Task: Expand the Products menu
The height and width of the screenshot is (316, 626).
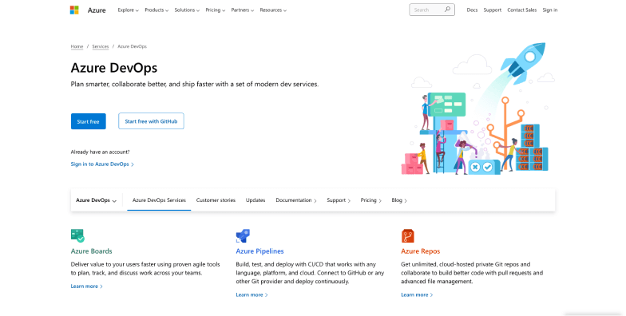Action: tap(156, 10)
